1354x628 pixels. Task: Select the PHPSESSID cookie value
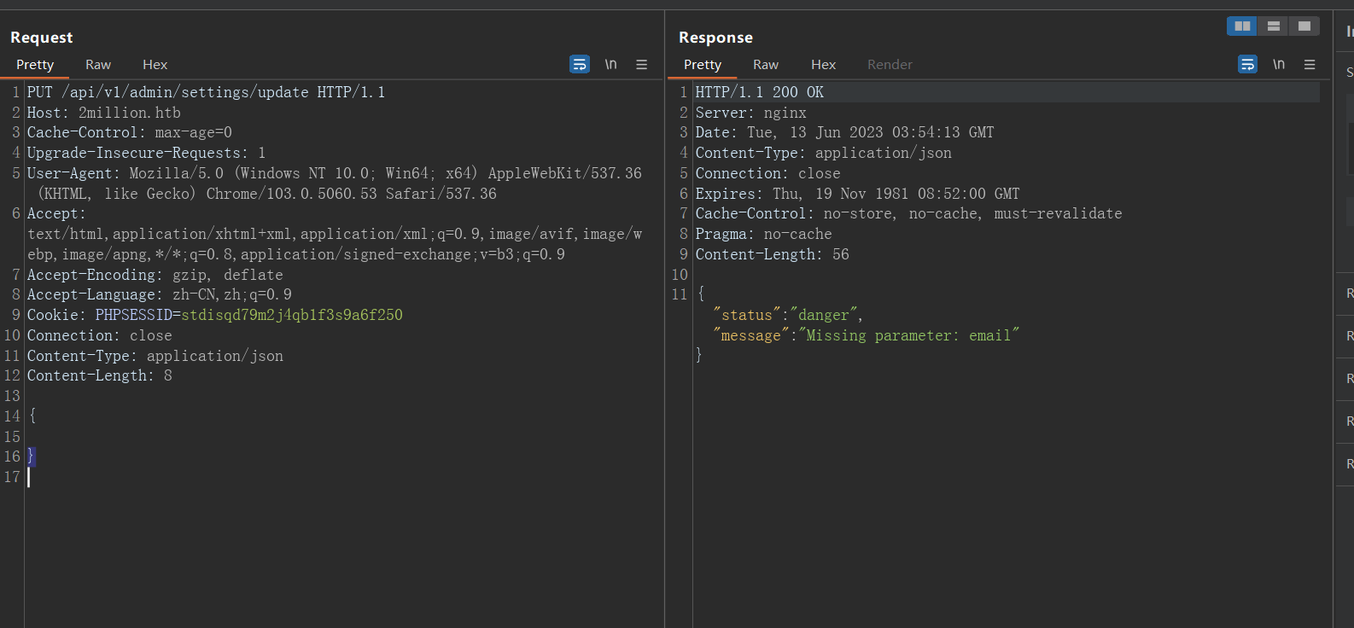click(292, 315)
